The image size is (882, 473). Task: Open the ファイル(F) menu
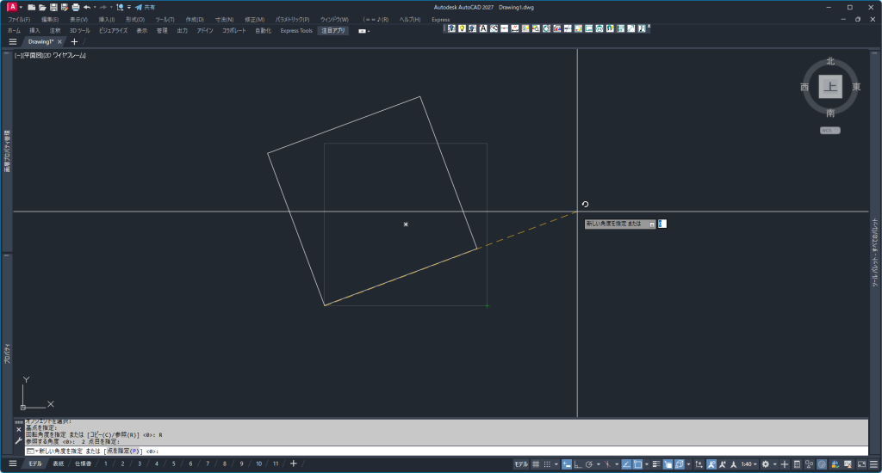point(19,19)
